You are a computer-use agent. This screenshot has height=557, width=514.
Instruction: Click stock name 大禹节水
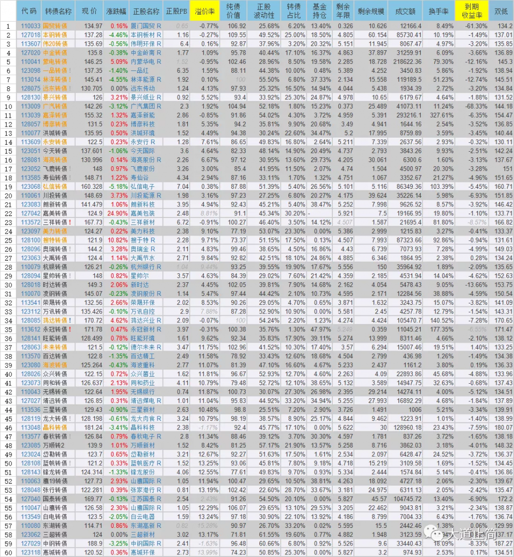pos(143,258)
